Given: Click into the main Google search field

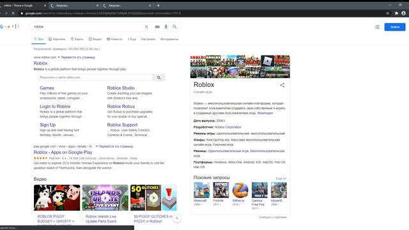Looking at the screenshot, I should click(89, 27).
